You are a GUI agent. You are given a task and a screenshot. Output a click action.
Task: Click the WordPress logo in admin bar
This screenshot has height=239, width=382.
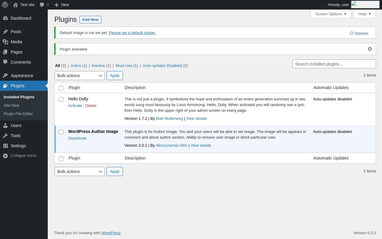click(x=5, y=5)
